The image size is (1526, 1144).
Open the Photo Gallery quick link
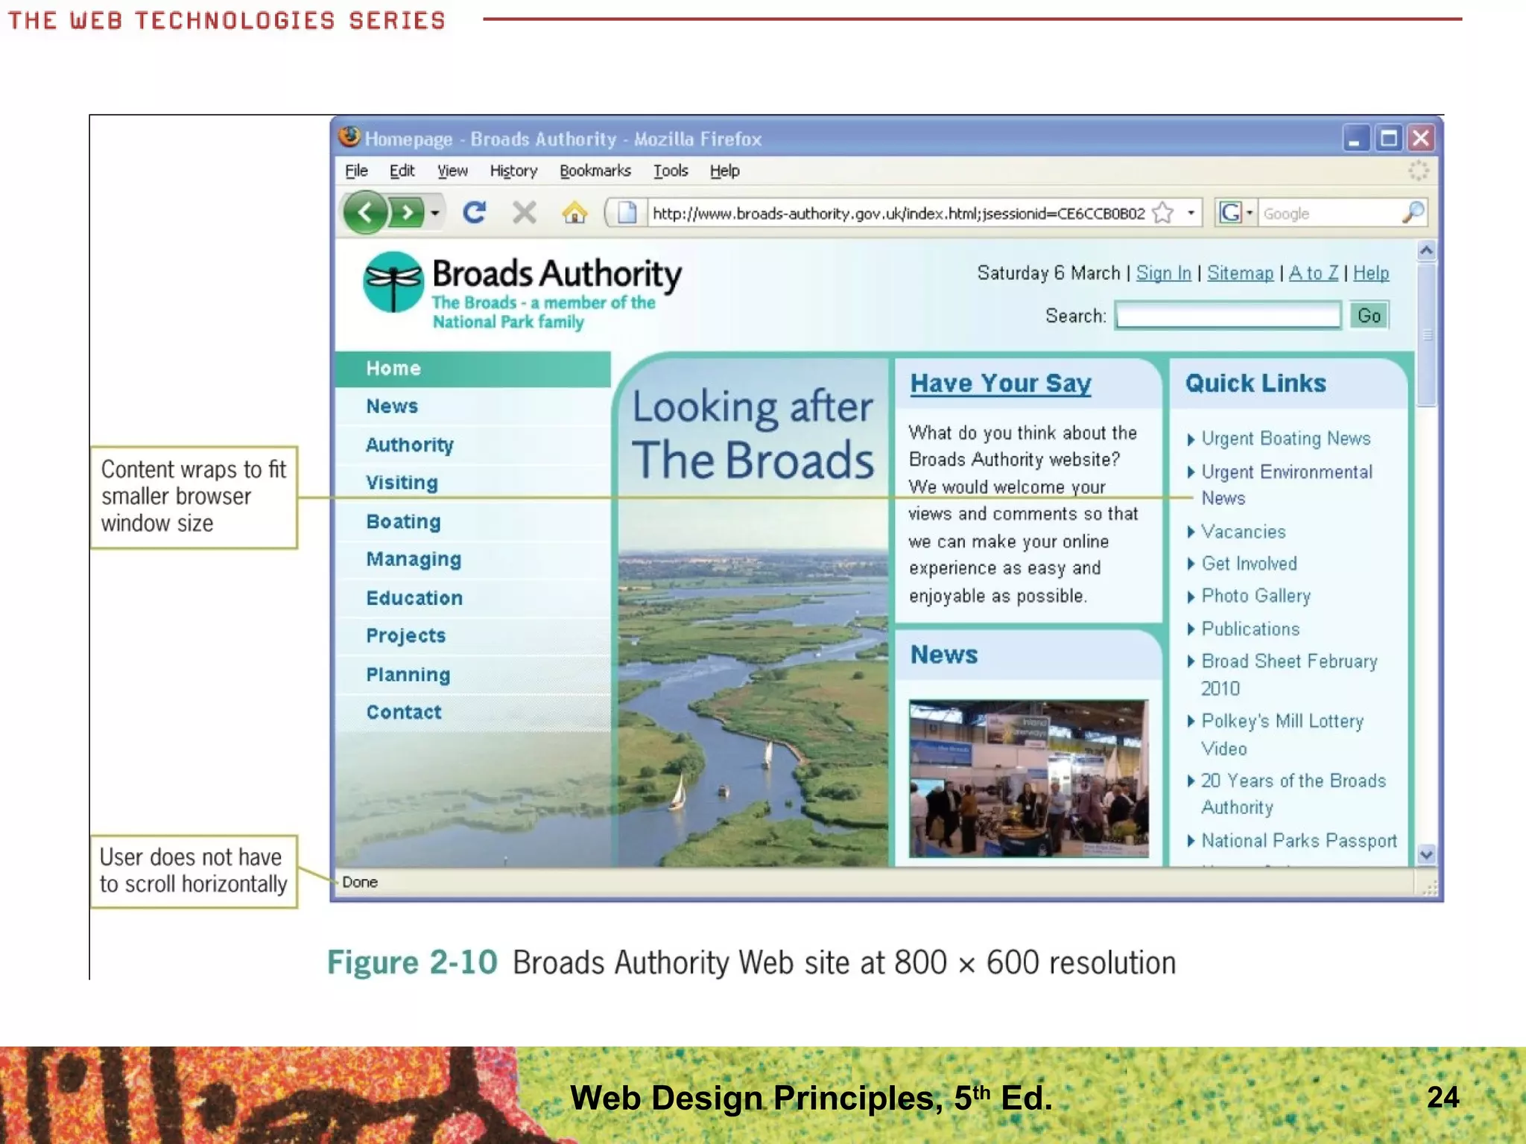pos(1256,596)
